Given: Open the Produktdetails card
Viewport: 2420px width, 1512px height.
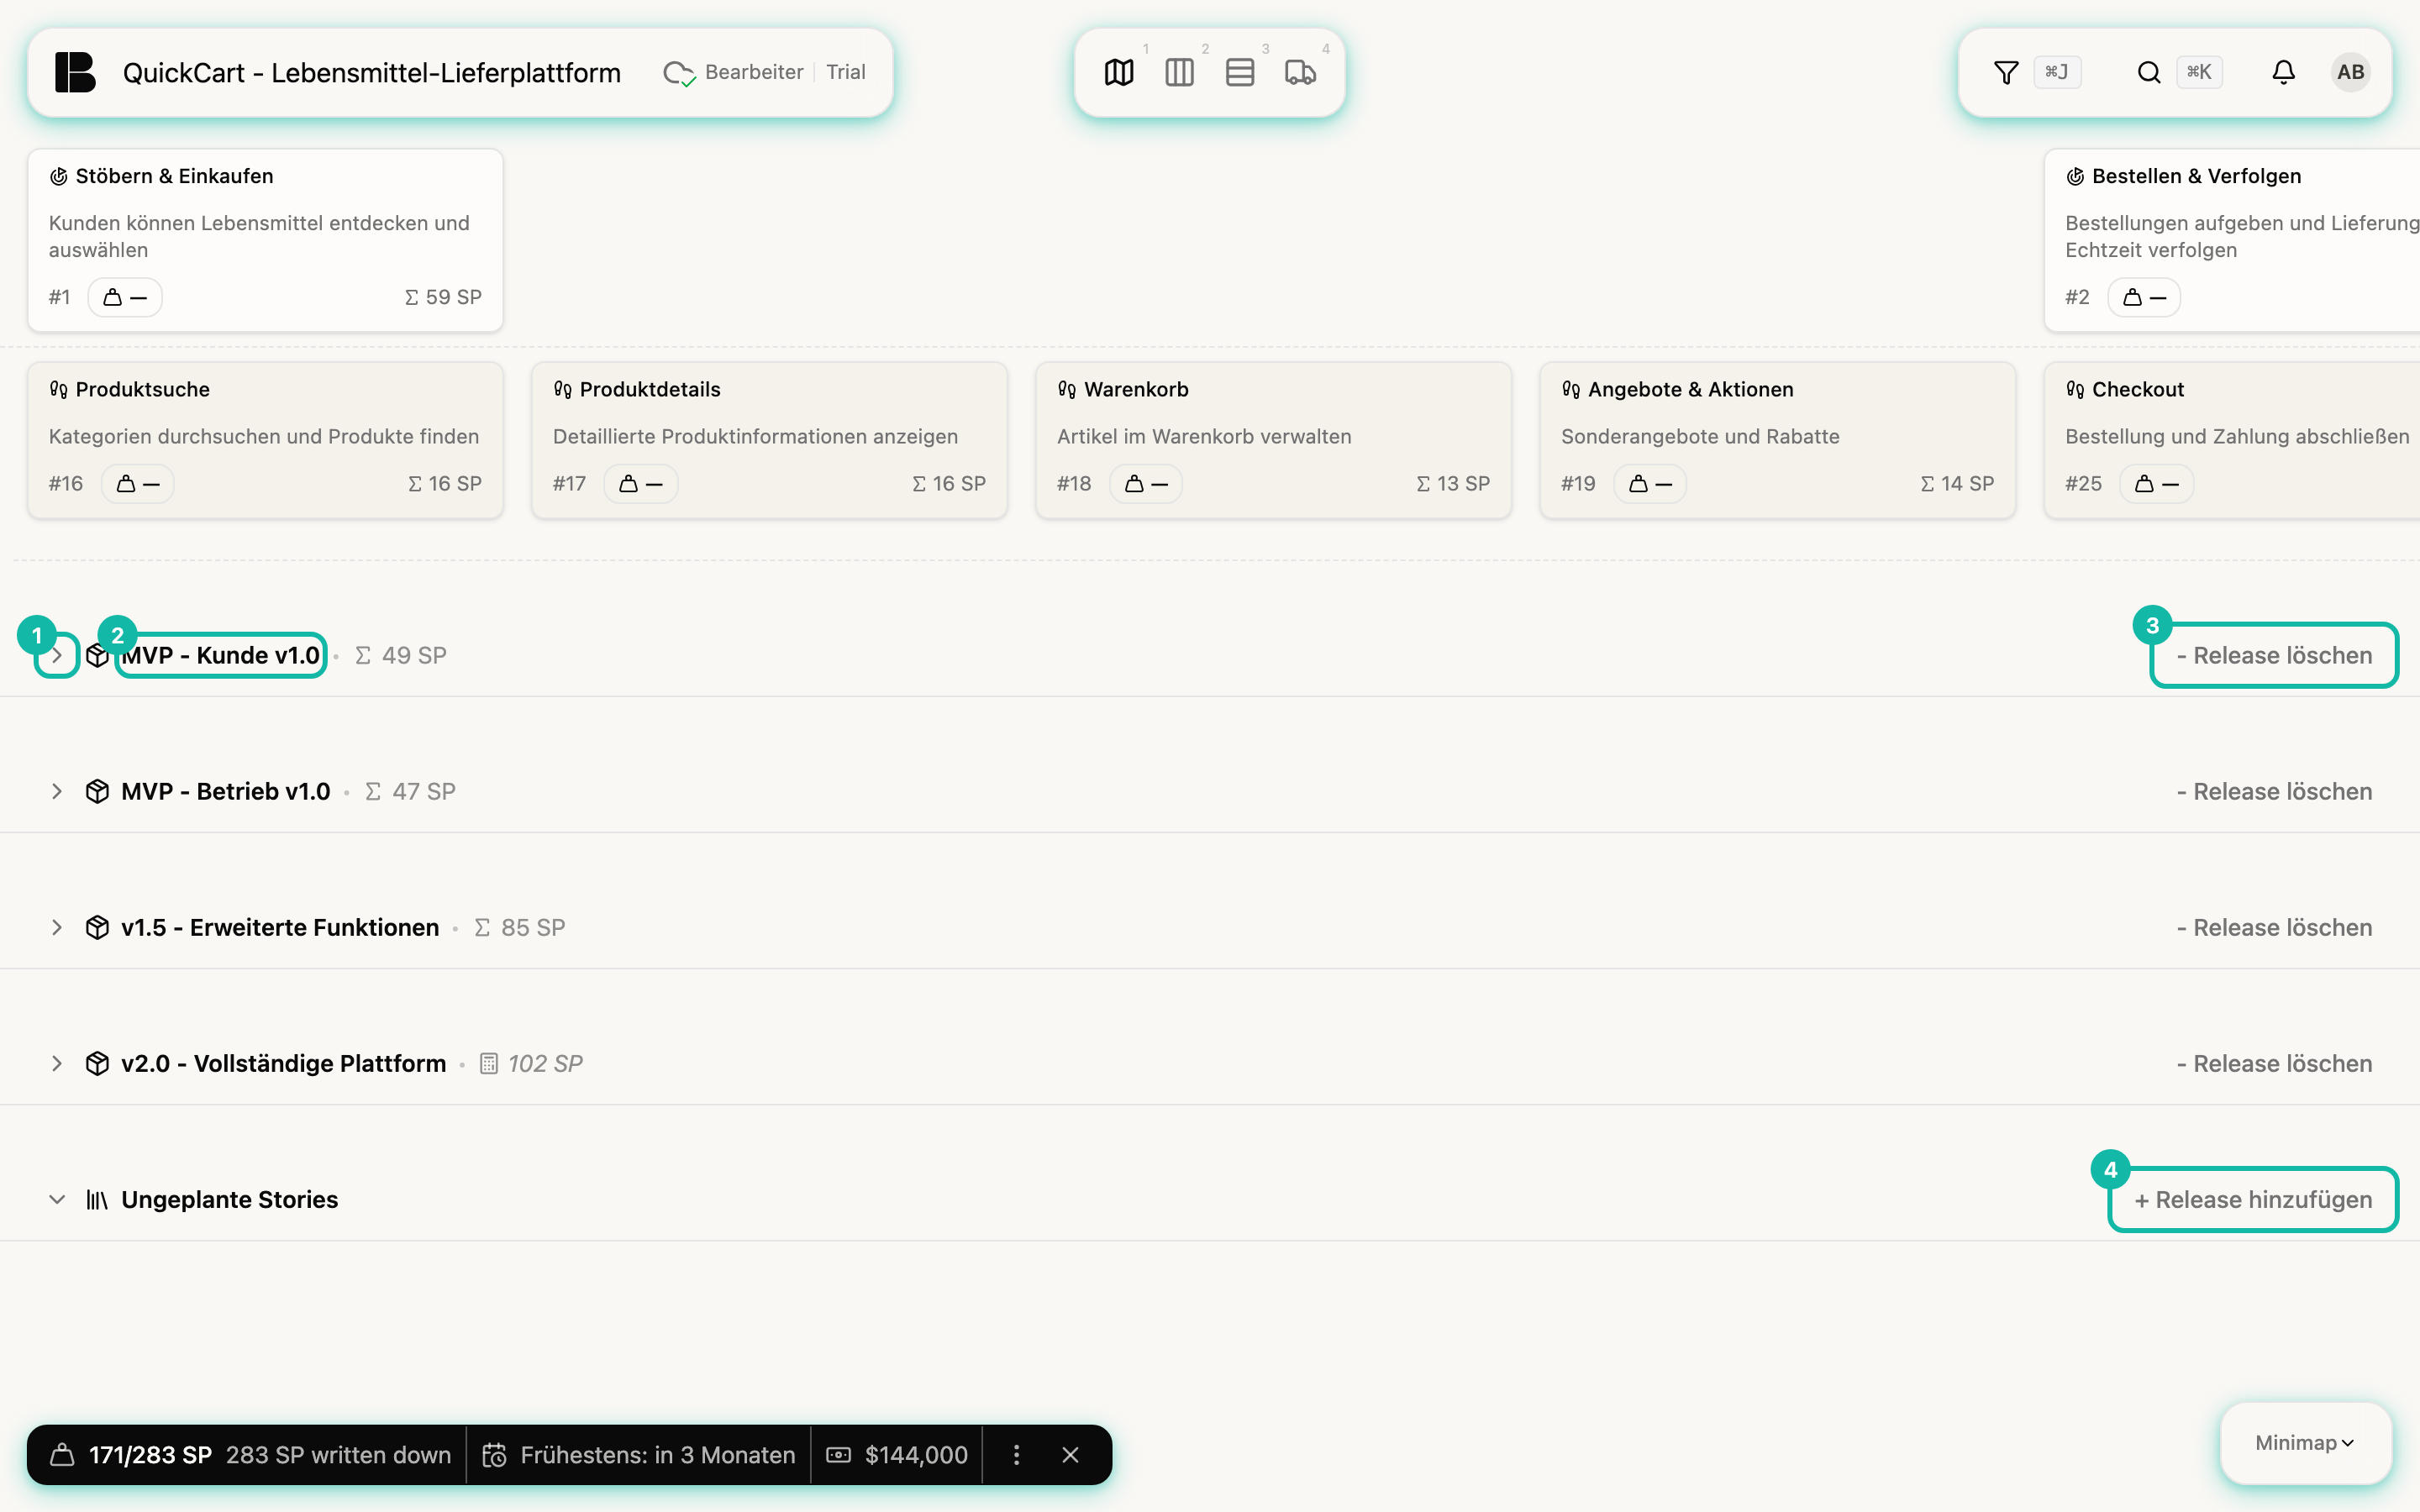Looking at the screenshot, I should [769, 440].
